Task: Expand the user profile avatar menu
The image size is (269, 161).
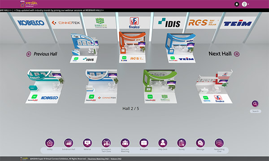Action: (x=245, y=4)
